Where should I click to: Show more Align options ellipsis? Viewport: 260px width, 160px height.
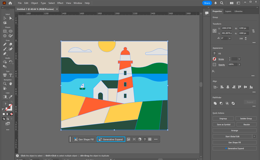[x=254, y=92]
